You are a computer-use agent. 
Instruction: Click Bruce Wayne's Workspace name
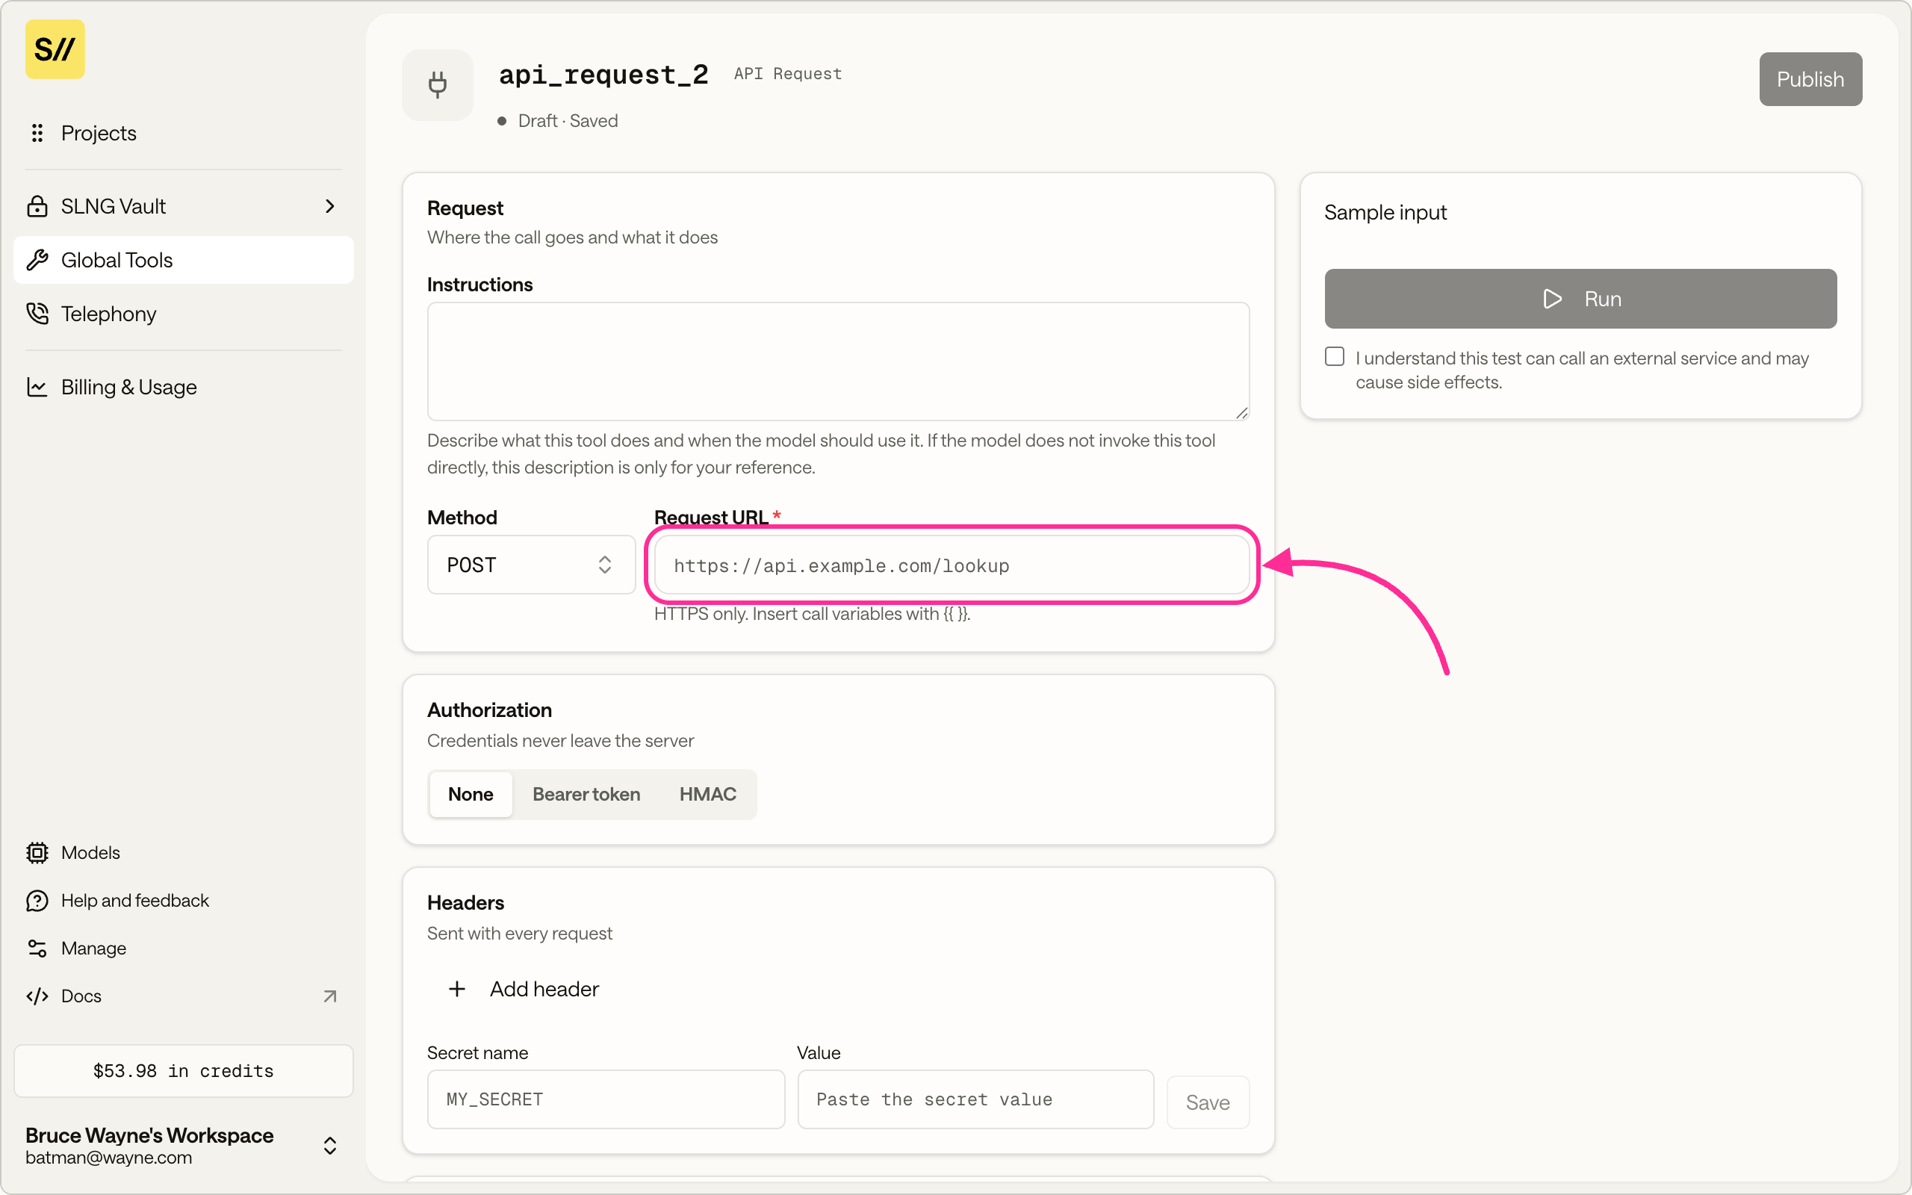point(149,1135)
